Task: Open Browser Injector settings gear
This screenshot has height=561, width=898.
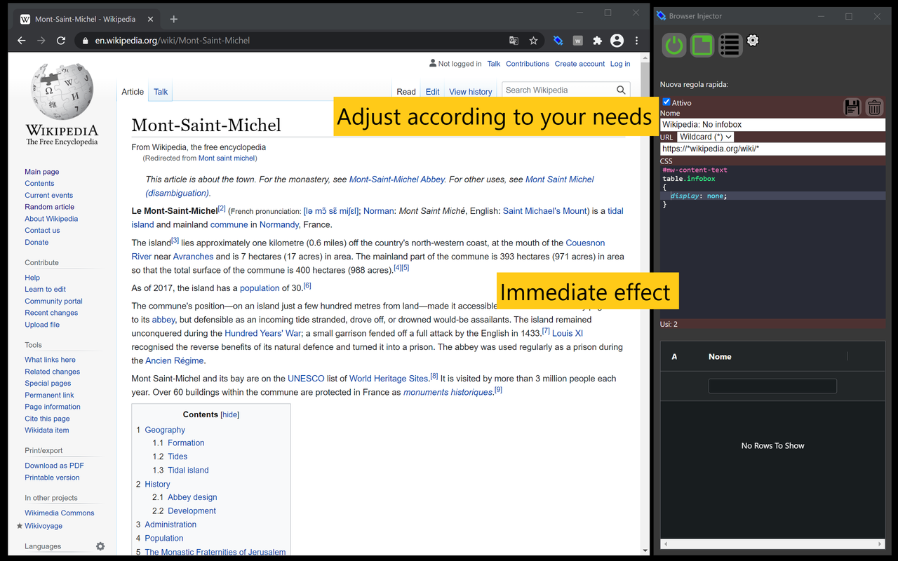Action: coord(753,41)
